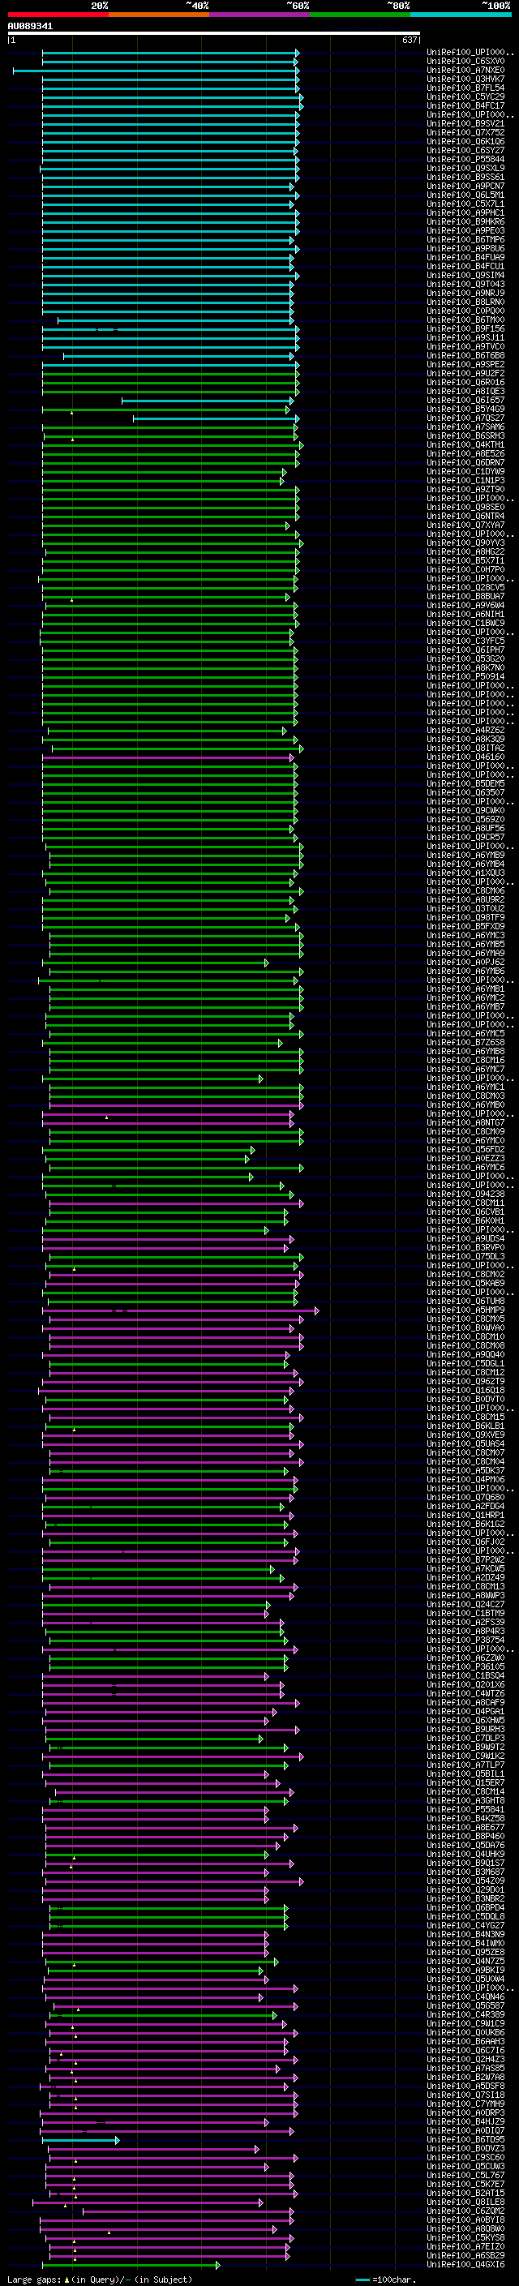
Task: Open hit UniRef100_B4FC17
Action: [x=465, y=105]
